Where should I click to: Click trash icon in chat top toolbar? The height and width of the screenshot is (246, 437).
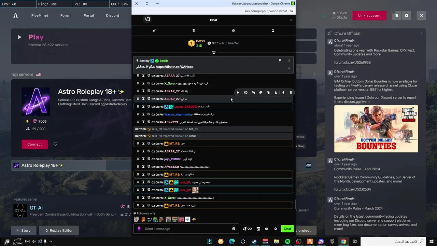point(194,30)
